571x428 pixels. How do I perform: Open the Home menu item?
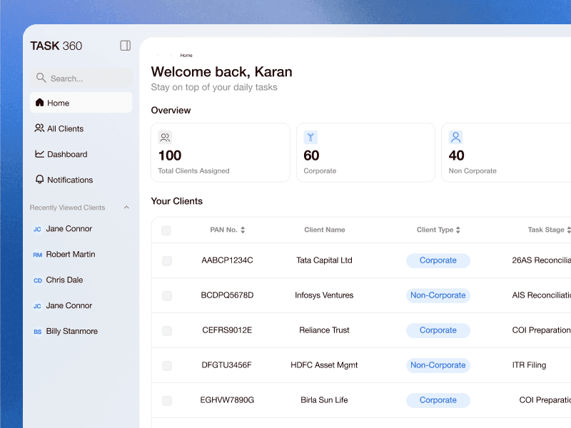81,103
